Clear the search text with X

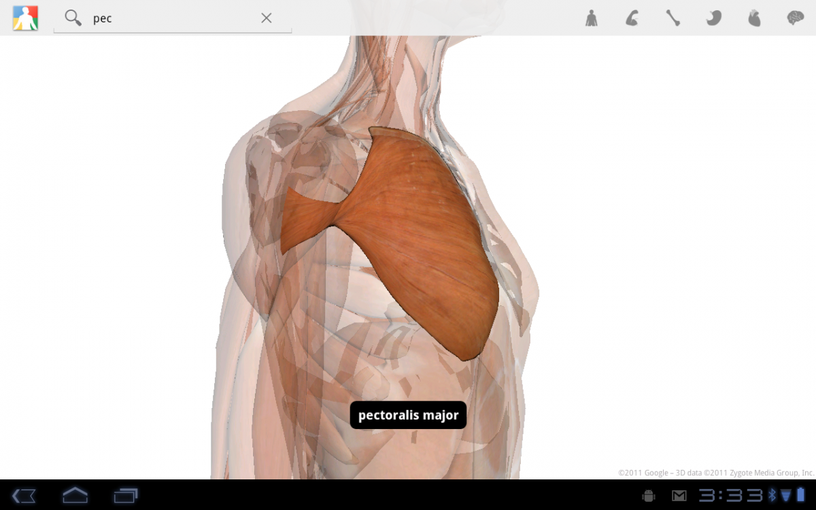click(x=267, y=18)
